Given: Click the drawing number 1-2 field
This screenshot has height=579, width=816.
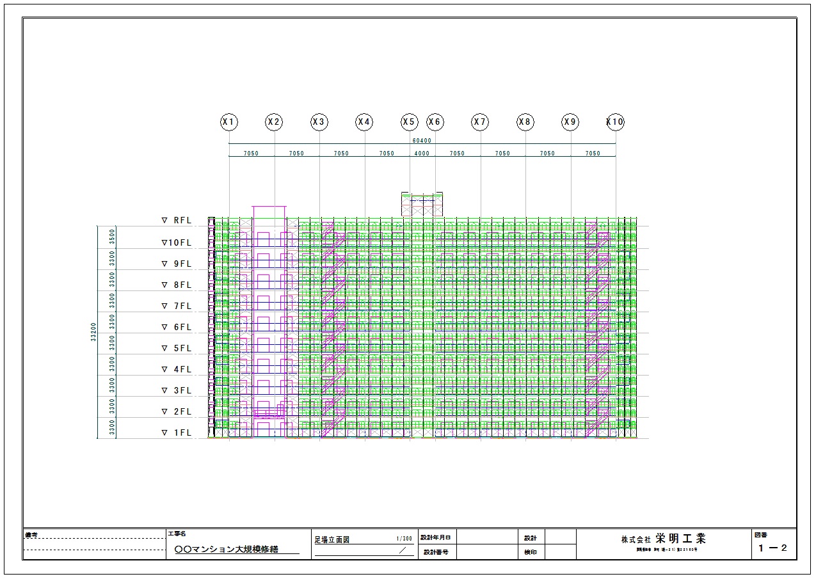Looking at the screenshot, I should point(772,548).
